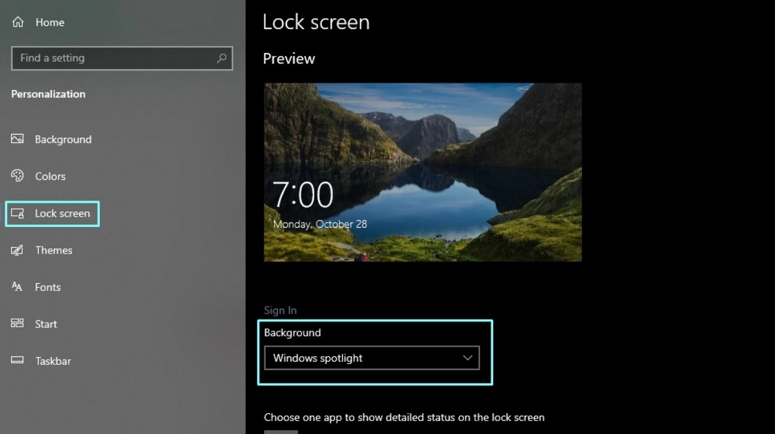The height and width of the screenshot is (434, 775).
Task: Click the lock screen preview image
Action: (x=422, y=171)
